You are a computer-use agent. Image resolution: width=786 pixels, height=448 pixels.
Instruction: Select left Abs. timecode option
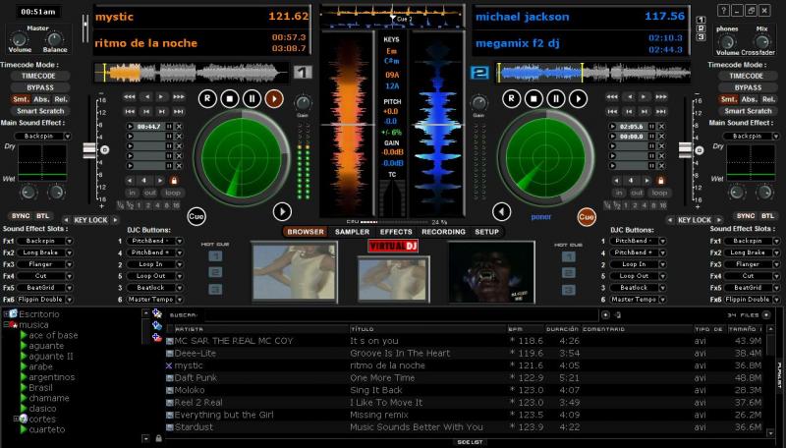(x=41, y=99)
